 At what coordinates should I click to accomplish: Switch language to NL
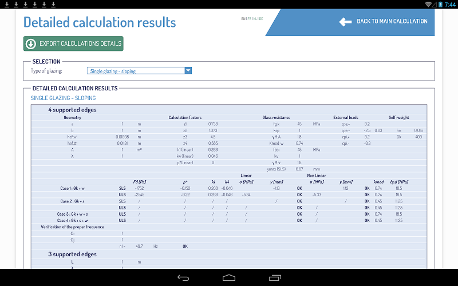255,19
